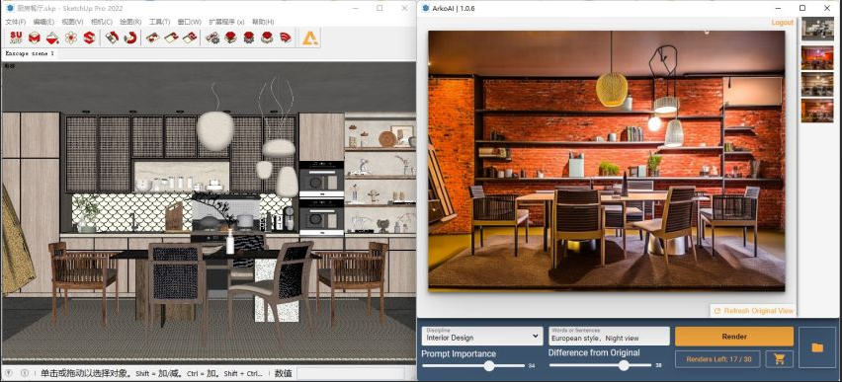
Task: Open the 相机(C) menu
Action: 102,22
